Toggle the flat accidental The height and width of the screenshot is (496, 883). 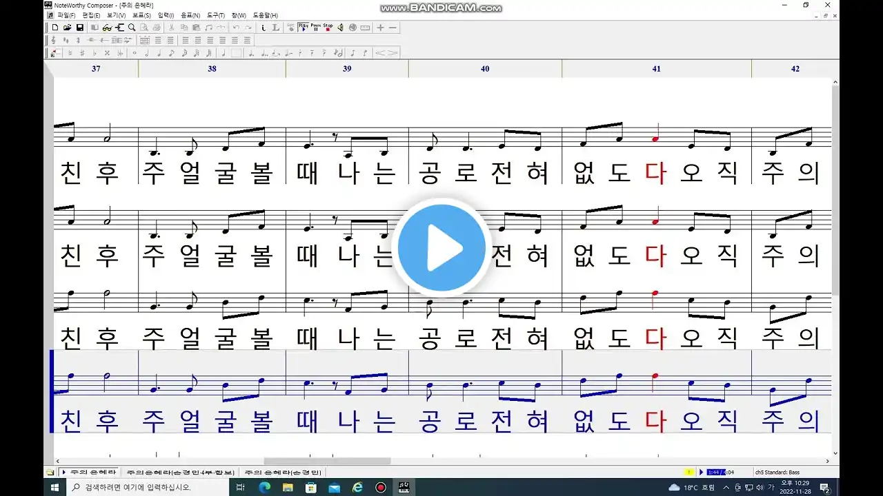click(x=95, y=53)
